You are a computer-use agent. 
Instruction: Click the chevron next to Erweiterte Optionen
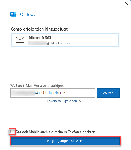coord(80,101)
